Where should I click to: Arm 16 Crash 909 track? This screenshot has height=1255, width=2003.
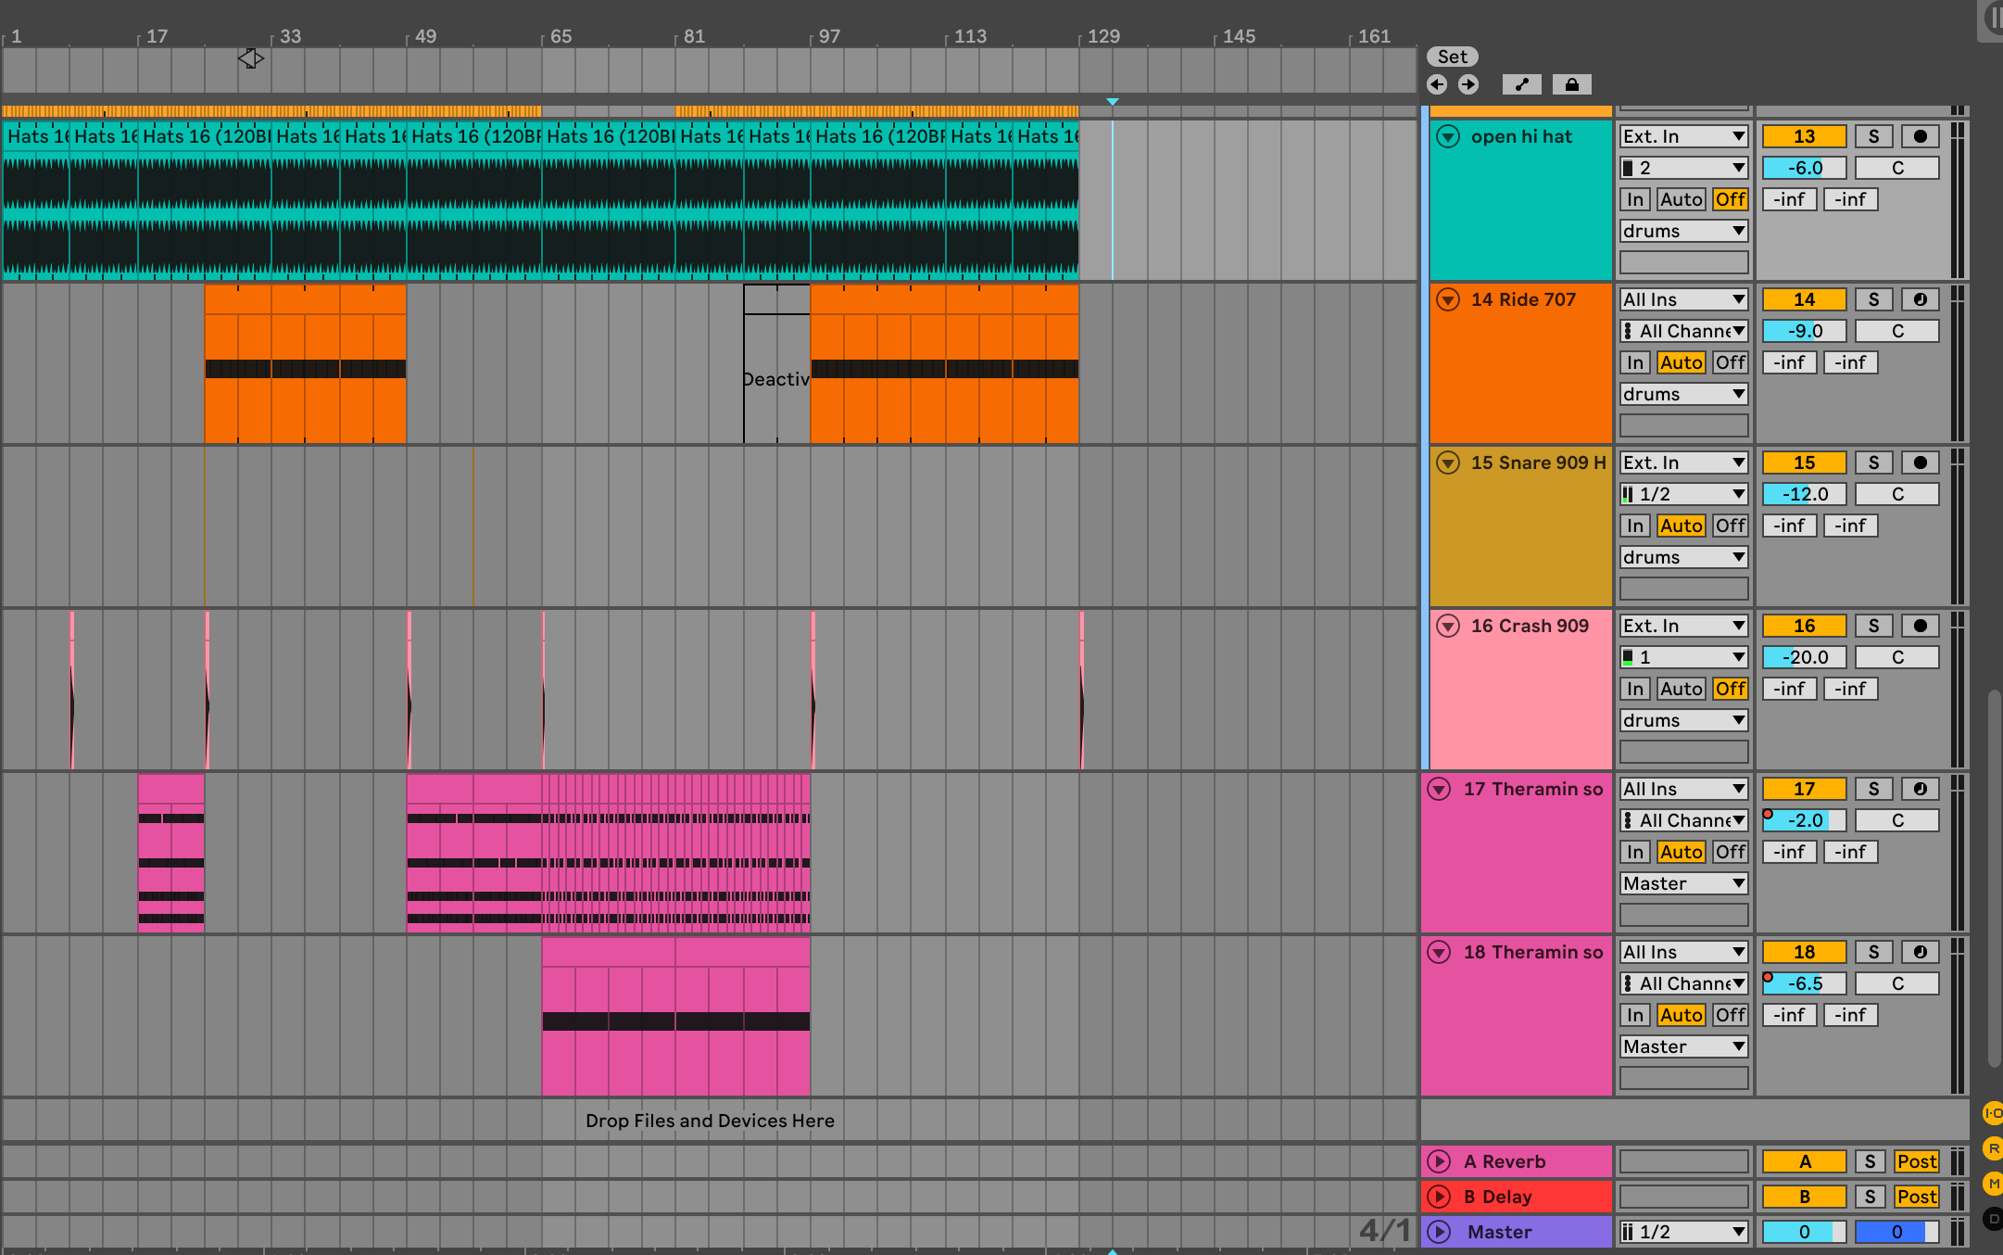click(1921, 626)
